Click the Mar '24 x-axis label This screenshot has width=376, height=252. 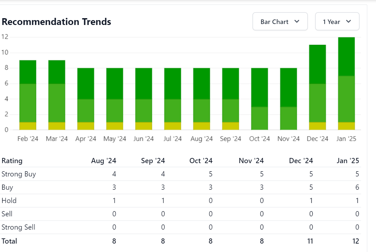click(x=57, y=139)
